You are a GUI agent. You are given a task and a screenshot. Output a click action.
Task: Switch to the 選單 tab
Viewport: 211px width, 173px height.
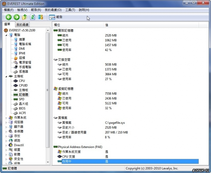coord(7,24)
